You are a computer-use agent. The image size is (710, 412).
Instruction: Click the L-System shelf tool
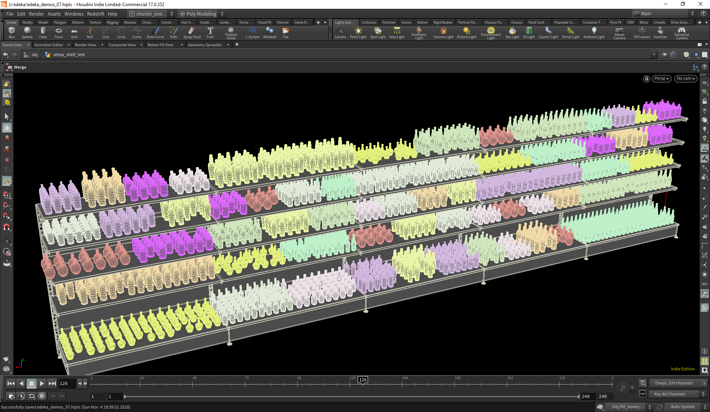[252, 32]
